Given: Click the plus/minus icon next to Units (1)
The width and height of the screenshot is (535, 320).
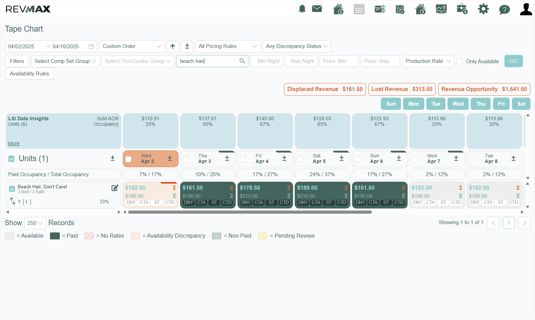Looking at the screenshot, I should coord(112,158).
